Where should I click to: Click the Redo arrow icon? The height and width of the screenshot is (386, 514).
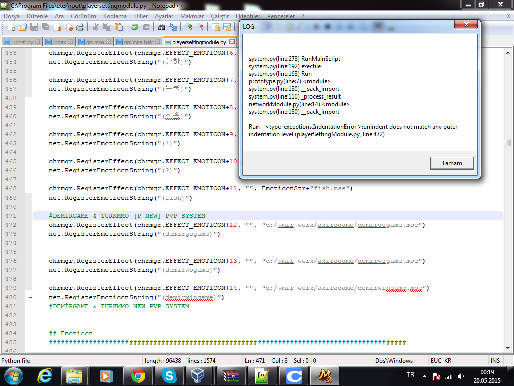click(x=146, y=27)
